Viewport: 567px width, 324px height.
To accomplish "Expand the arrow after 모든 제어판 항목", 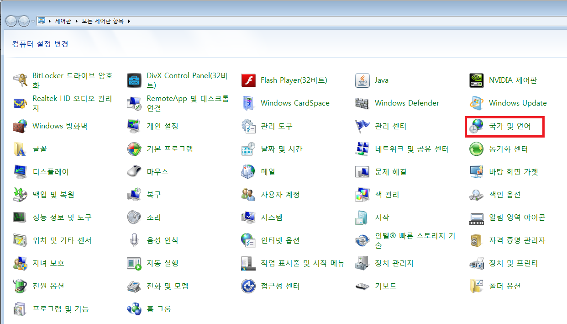I will (x=129, y=21).
